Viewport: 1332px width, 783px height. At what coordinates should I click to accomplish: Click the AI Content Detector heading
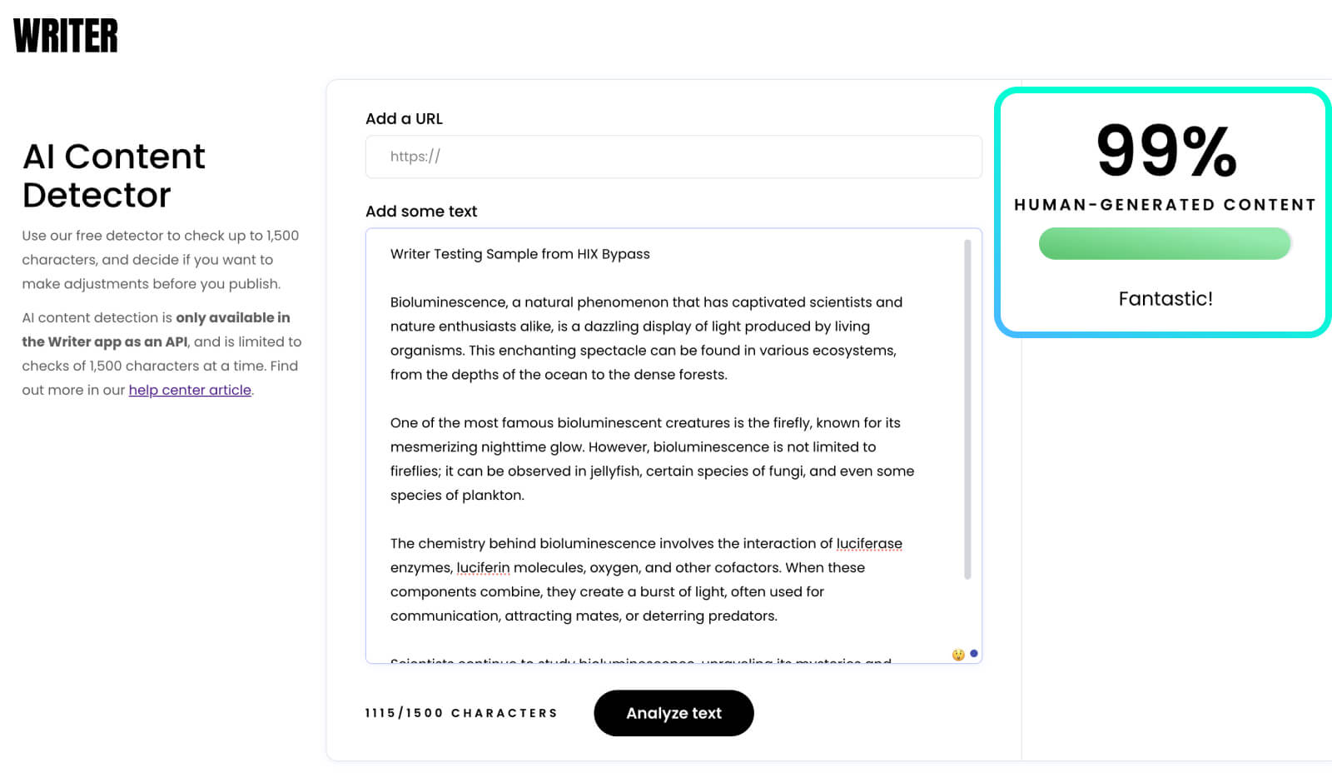[x=113, y=176]
